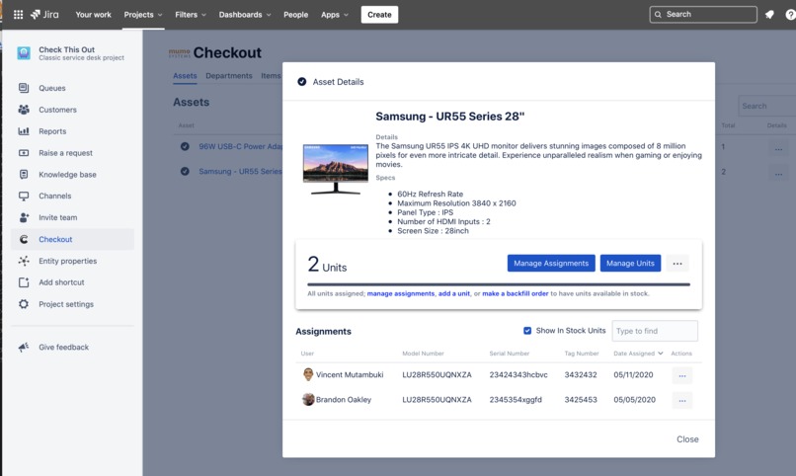The height and width of the screenshot is (476, 796).
Task: Click the Reports chart icon
Action: (x=24, y=131)
